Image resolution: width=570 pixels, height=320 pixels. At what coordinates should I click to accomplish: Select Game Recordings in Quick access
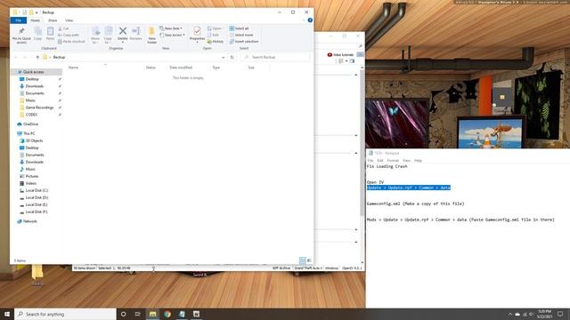click(39, 108)
